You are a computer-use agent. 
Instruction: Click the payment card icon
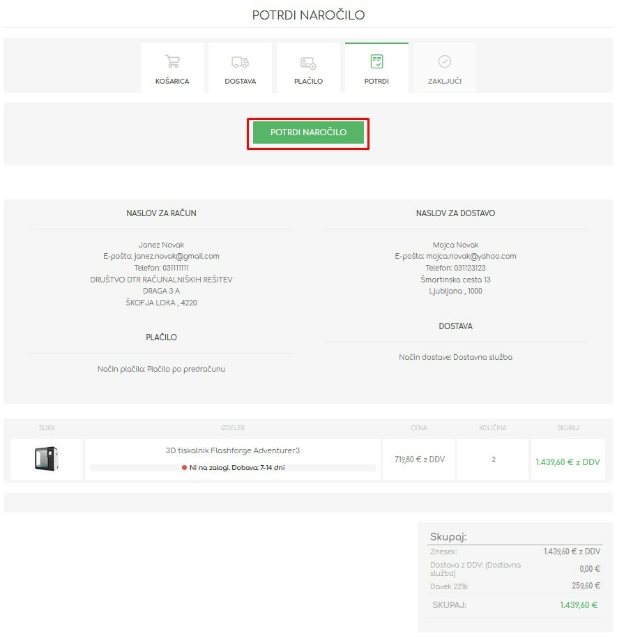(x=308, y=63)
